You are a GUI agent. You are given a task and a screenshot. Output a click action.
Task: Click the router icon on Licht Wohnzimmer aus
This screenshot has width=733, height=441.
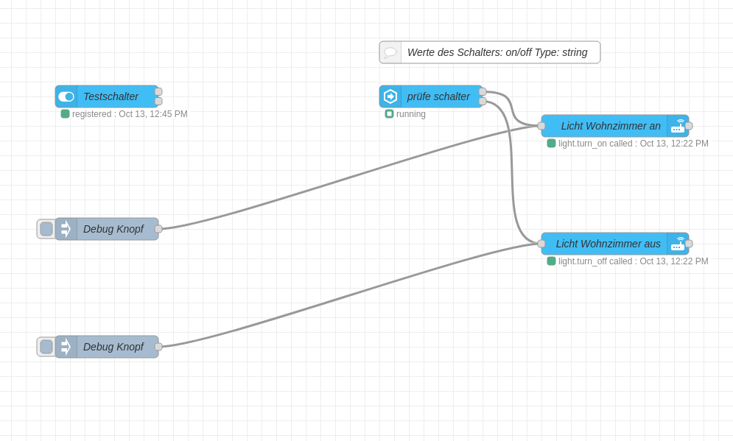click(678, 244)
